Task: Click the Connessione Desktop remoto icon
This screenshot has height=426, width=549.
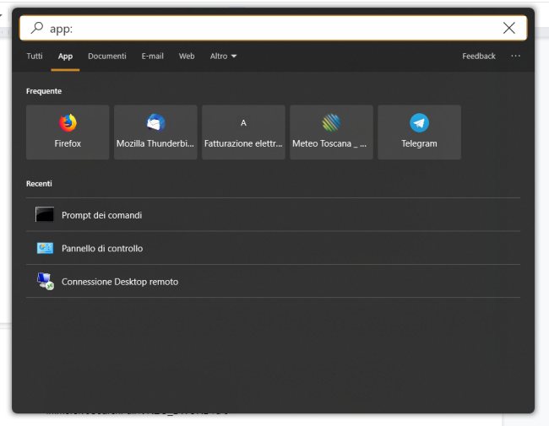Action: (x=45, y=281)
